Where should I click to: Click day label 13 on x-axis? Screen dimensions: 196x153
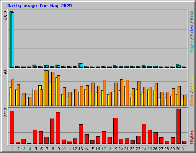[x=80, y=149]
